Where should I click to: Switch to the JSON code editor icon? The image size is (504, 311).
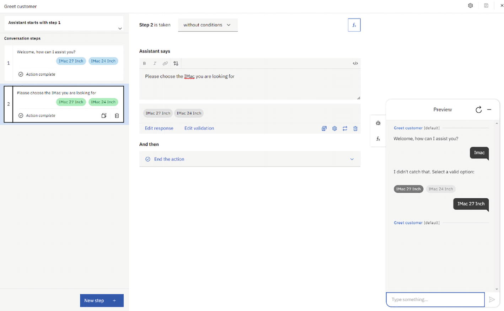pyautogui.click(x=355, y=63)
